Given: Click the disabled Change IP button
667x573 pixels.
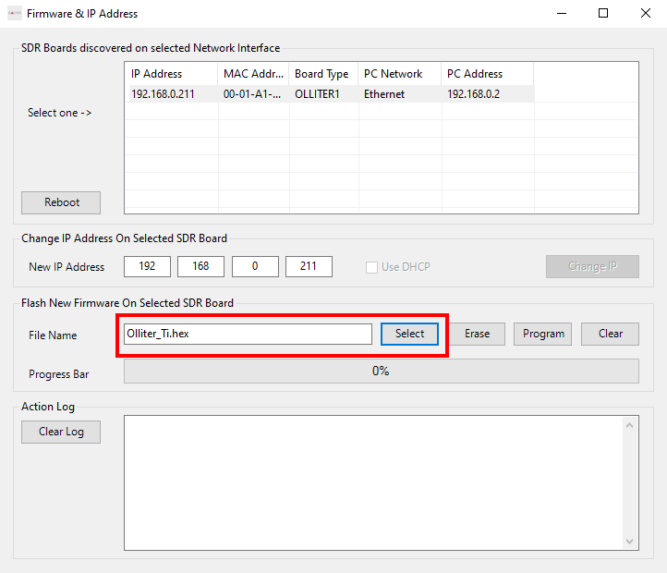Looking at the screenshot, I should [592, 266].
